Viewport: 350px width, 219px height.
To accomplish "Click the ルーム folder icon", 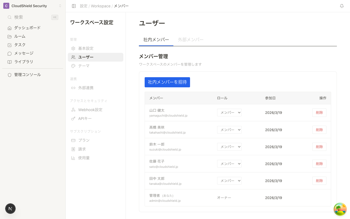I will [x=10, y=36].
